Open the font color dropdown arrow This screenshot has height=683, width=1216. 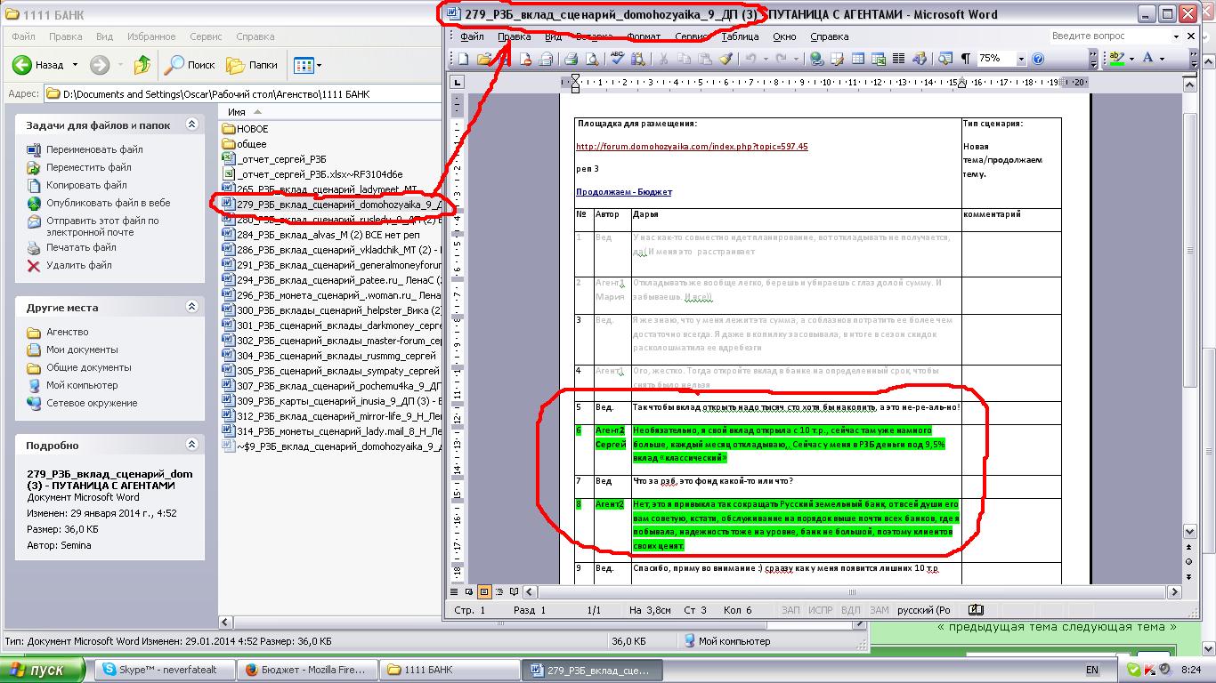[1162, 59]
